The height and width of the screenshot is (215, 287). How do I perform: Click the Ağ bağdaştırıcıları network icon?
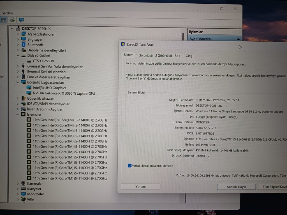coord(24,34)
